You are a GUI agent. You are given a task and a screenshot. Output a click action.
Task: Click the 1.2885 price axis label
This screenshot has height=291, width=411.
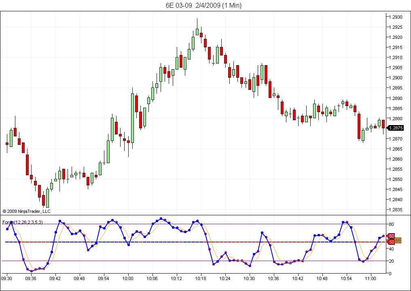click(396, 108)
